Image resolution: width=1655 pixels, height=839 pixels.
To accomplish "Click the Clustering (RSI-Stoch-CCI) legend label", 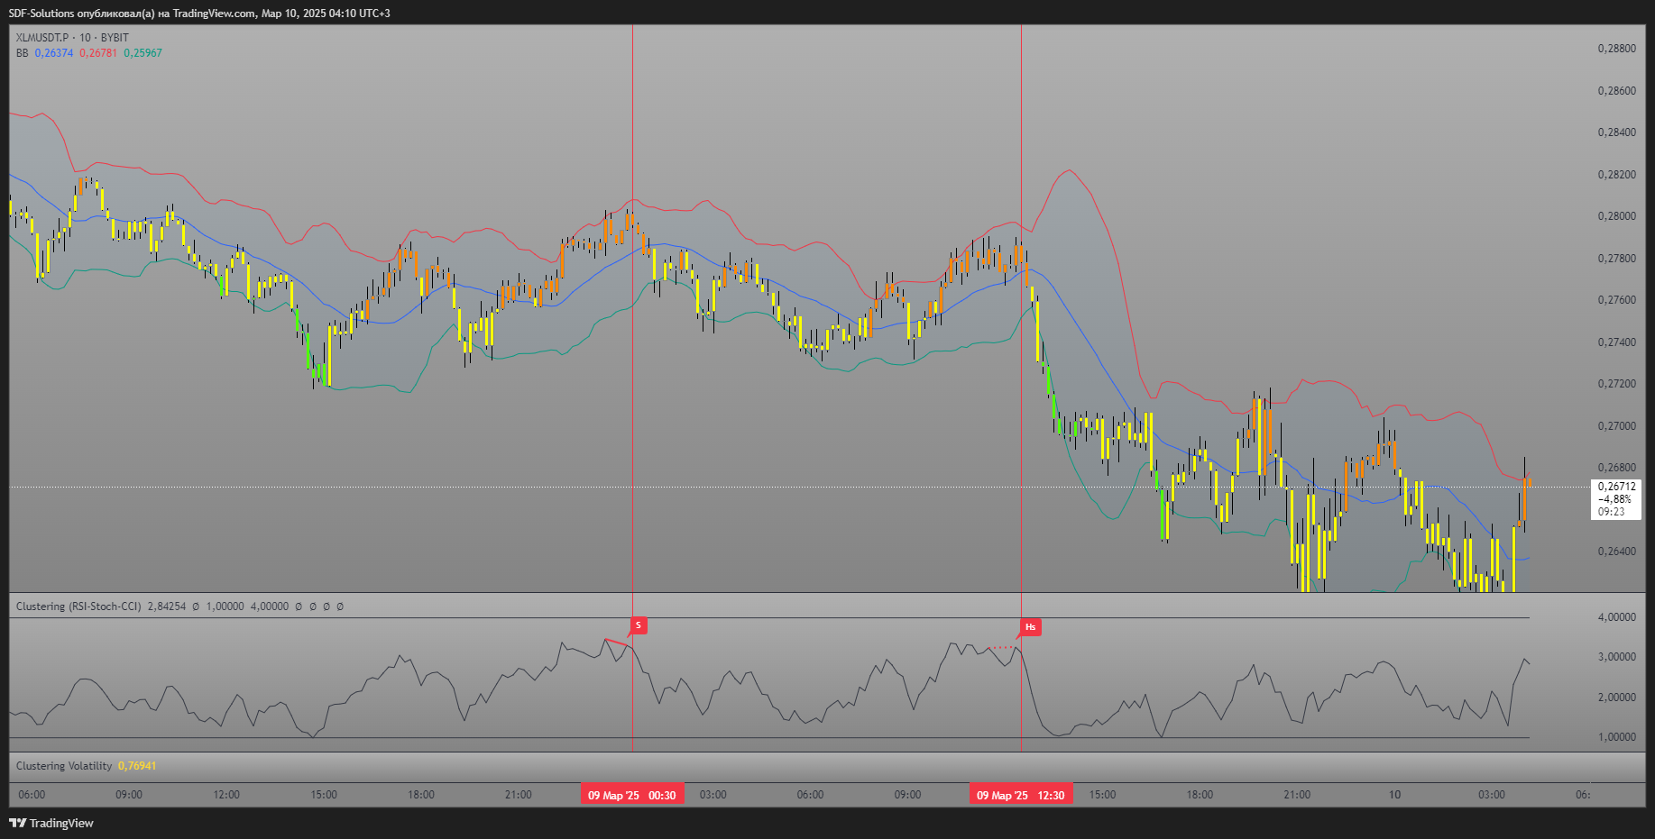I will coord(78,606).
